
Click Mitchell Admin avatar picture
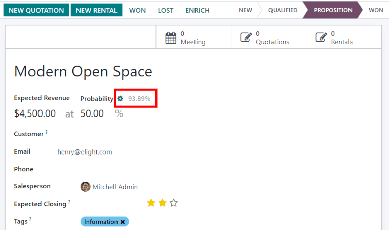(85, 187)
